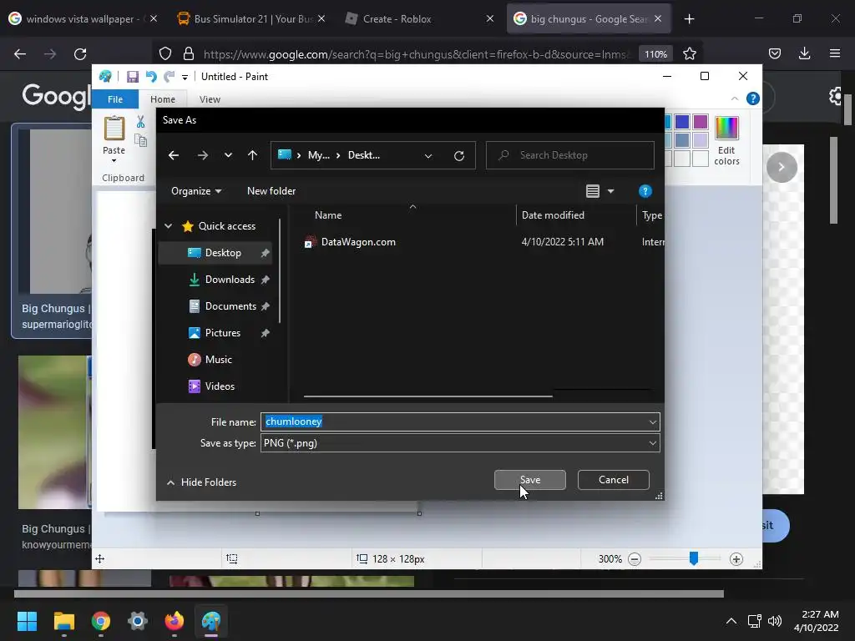
Task: Switch to Bus Simulator 21 browser tab
Action: tap(250, 19)
